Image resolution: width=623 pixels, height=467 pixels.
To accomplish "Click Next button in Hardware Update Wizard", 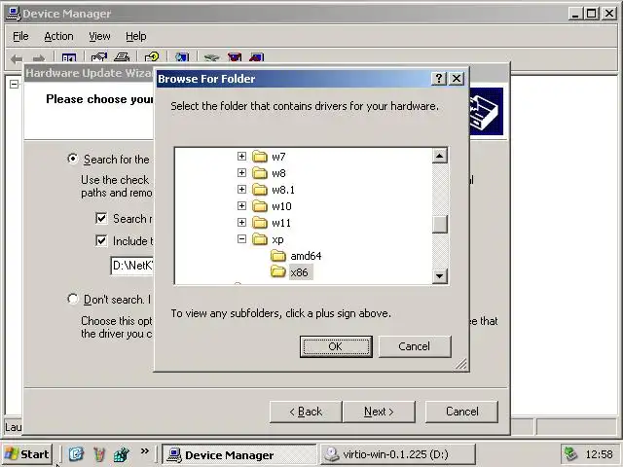I will [x=379, y=412].
